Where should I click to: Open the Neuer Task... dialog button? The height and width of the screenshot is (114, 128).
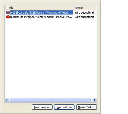pos(86,107)
